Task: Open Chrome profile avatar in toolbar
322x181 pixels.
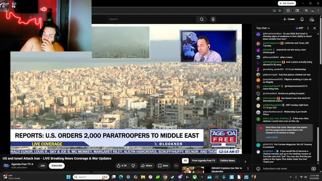Action: (312, 11)
